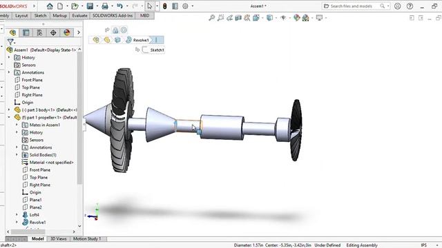Open the ConfigurationManager tab
Image resolution: width=442 pixels, height=248 pixels.
point(39,32)
